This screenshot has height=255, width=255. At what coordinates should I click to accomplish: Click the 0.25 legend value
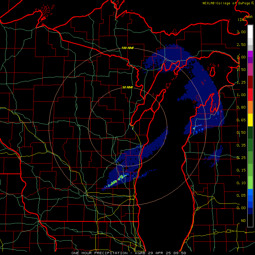[241, 158]
